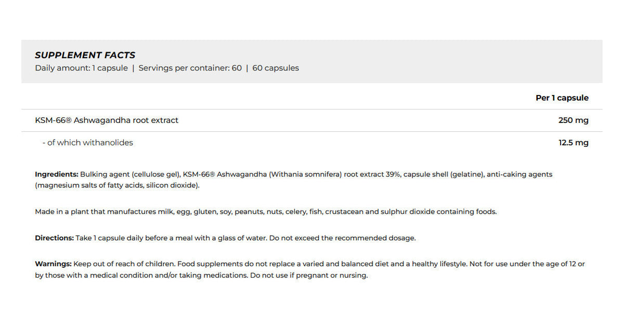
Task: Select the KSM-66® Ashwagandha root extract row
Action: [312, 120]
